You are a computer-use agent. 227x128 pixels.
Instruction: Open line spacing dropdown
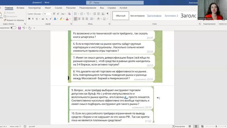pos(92,19)
